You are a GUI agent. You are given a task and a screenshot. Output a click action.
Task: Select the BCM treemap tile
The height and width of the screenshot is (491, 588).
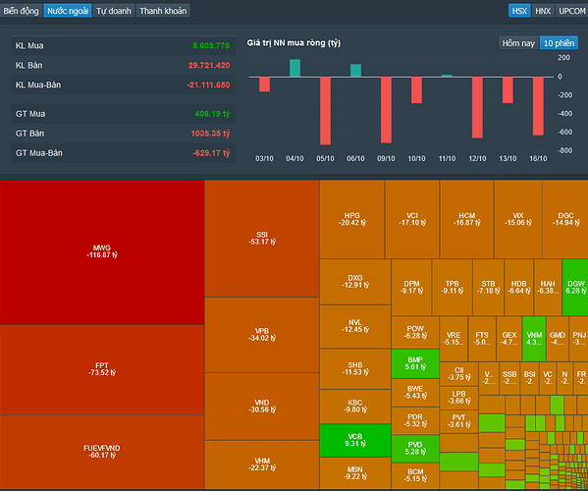pos(415,475)
